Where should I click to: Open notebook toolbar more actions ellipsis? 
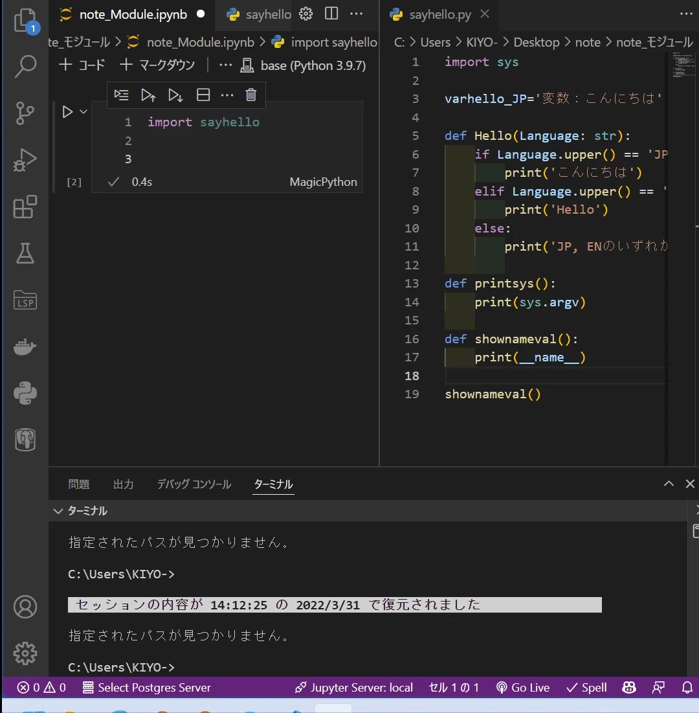(225, 65)
